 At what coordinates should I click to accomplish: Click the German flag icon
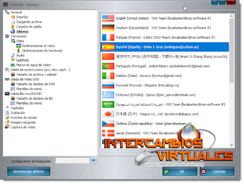tap(108, 28)
